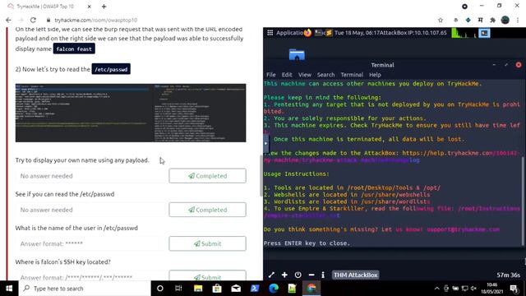Open the browser extensions puzzle icon
Viewport: 526px width, 296px height.
pyautogui.click(x=492, y=20)
